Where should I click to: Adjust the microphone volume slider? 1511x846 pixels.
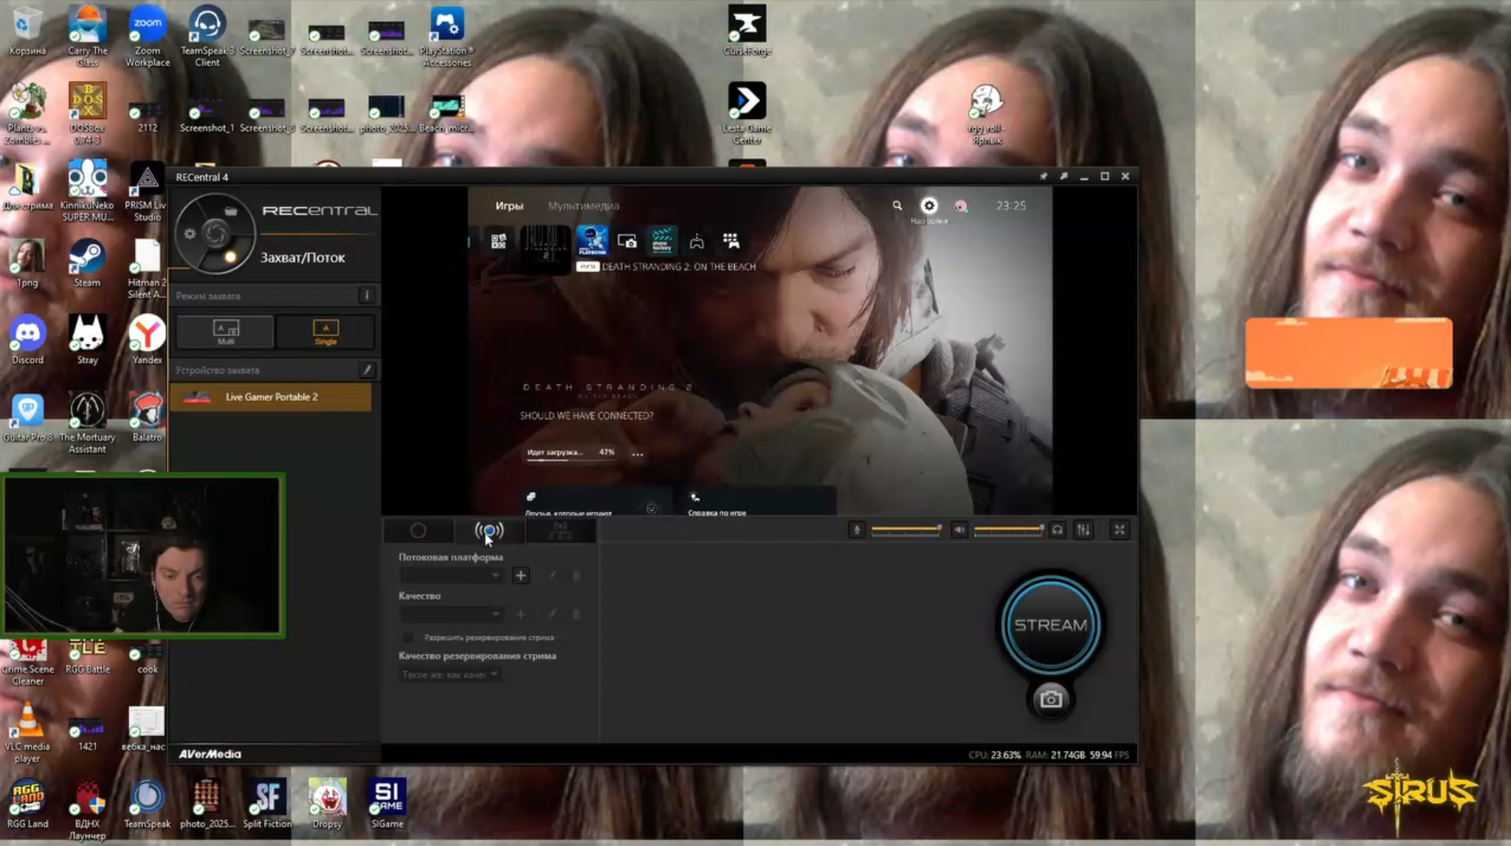point(905,530)
